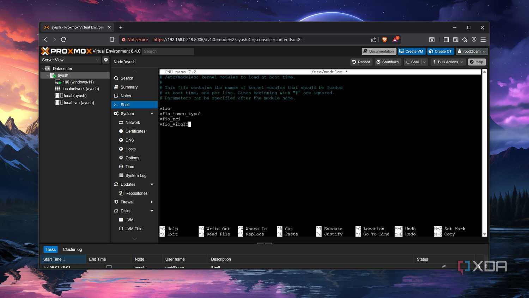Sort tasks by Start Time column
Image resolution: width=529 pixels, height=298 pixels.
(x=63, y=259)
